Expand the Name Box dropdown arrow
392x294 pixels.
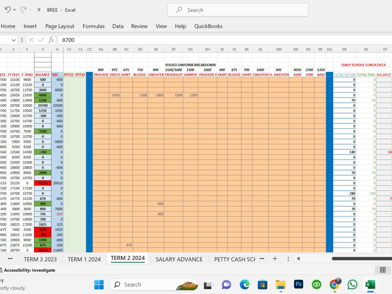pyautogui.click(x=13, y=40)
